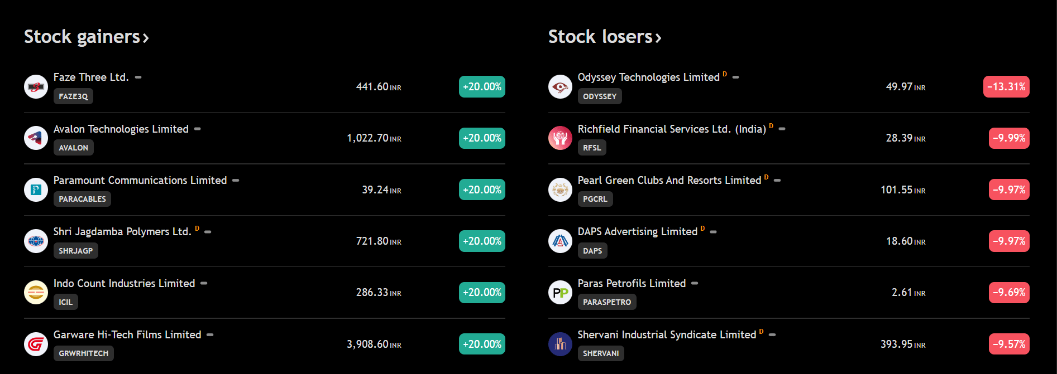Open Shri Jagdamba Polymers Ltd. stock page

pyautogui.click(x=122, y=231)
